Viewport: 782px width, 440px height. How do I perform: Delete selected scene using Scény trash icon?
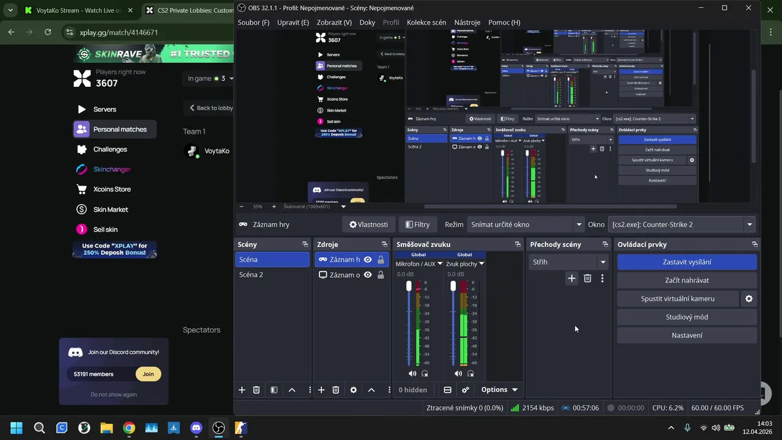click(257, 390)
